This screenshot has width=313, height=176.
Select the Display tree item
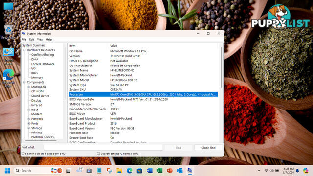(x=36, y=101)
